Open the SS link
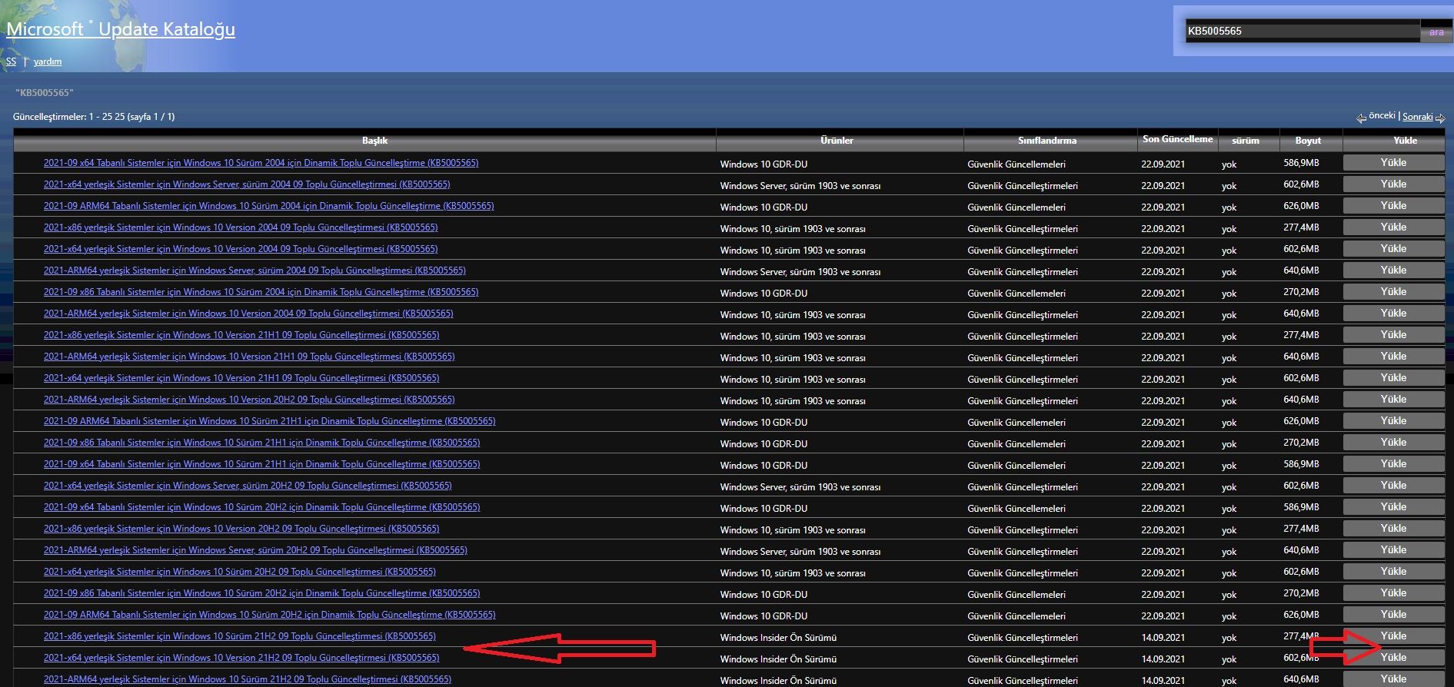 [x=11, y=61]
